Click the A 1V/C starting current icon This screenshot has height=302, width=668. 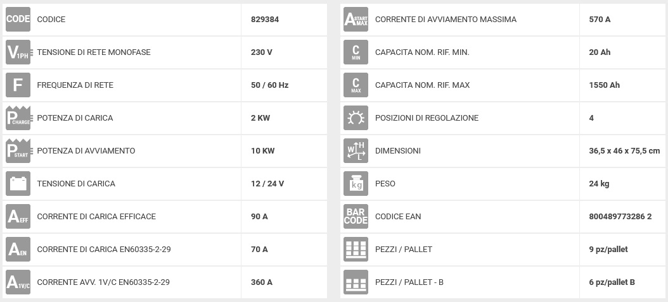pos(18,282)
